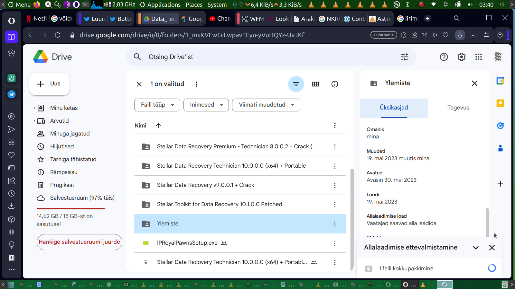Image resolution: width=515 pixels, height=289 pixels.
Task: Open Google Keep side panel
Action: 500,103
